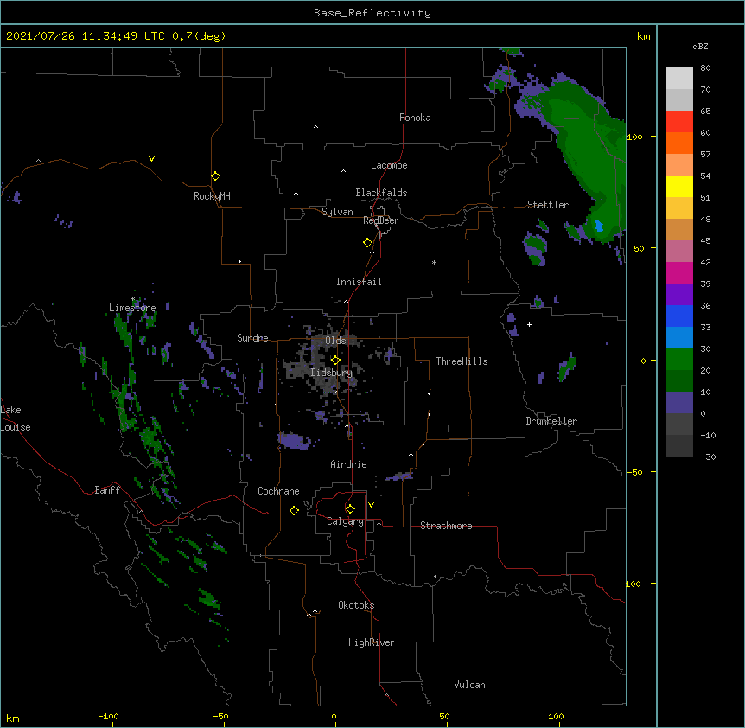Click yellow diamond marker between Olds and Didsbury
Screen dimensions: 745x728
click(x=335, y=360)
